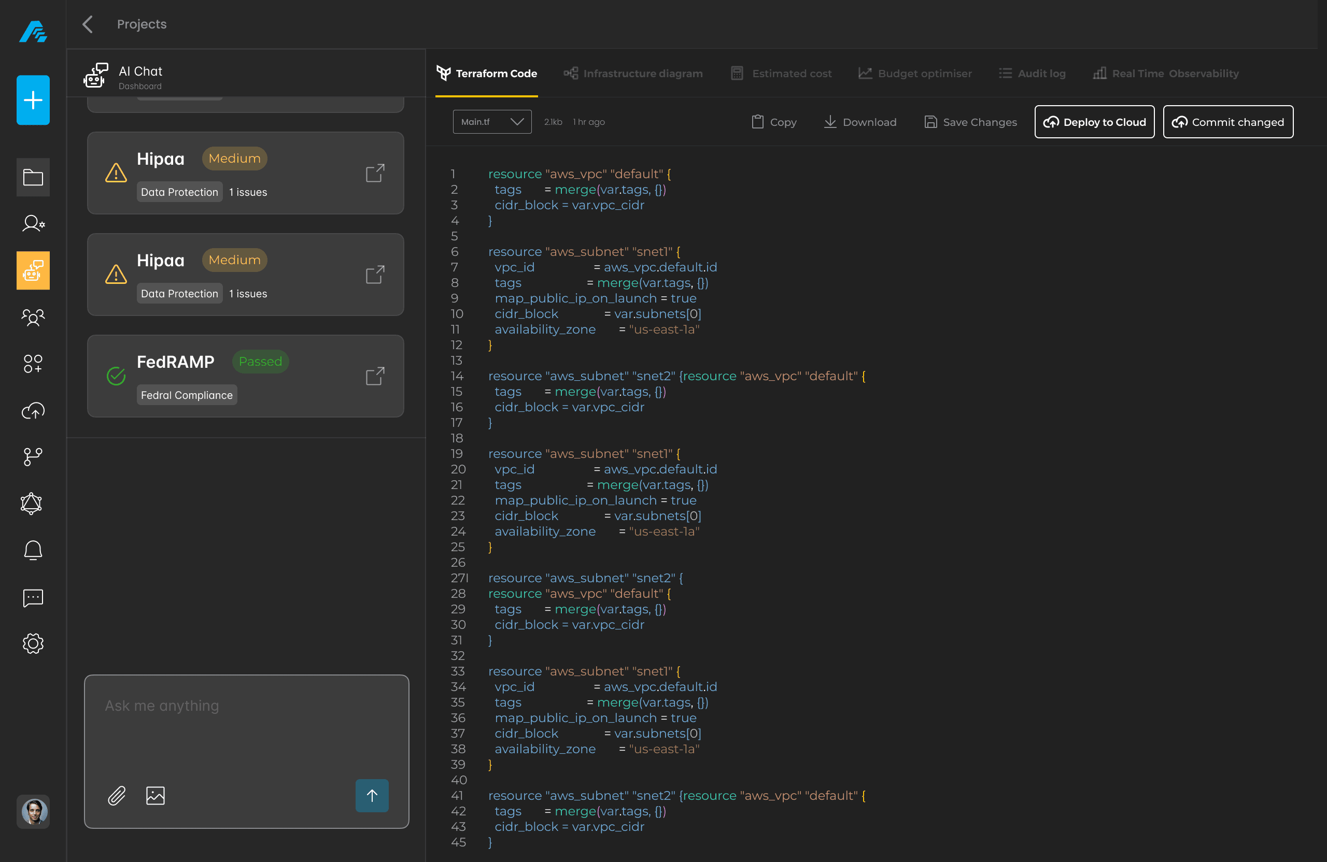Image resolution: width=1327 pixels, height=862 pixels.
Task: Switch to the Infrastructure diagram tab
Action: pyautogui.click(x=633, y=73)
